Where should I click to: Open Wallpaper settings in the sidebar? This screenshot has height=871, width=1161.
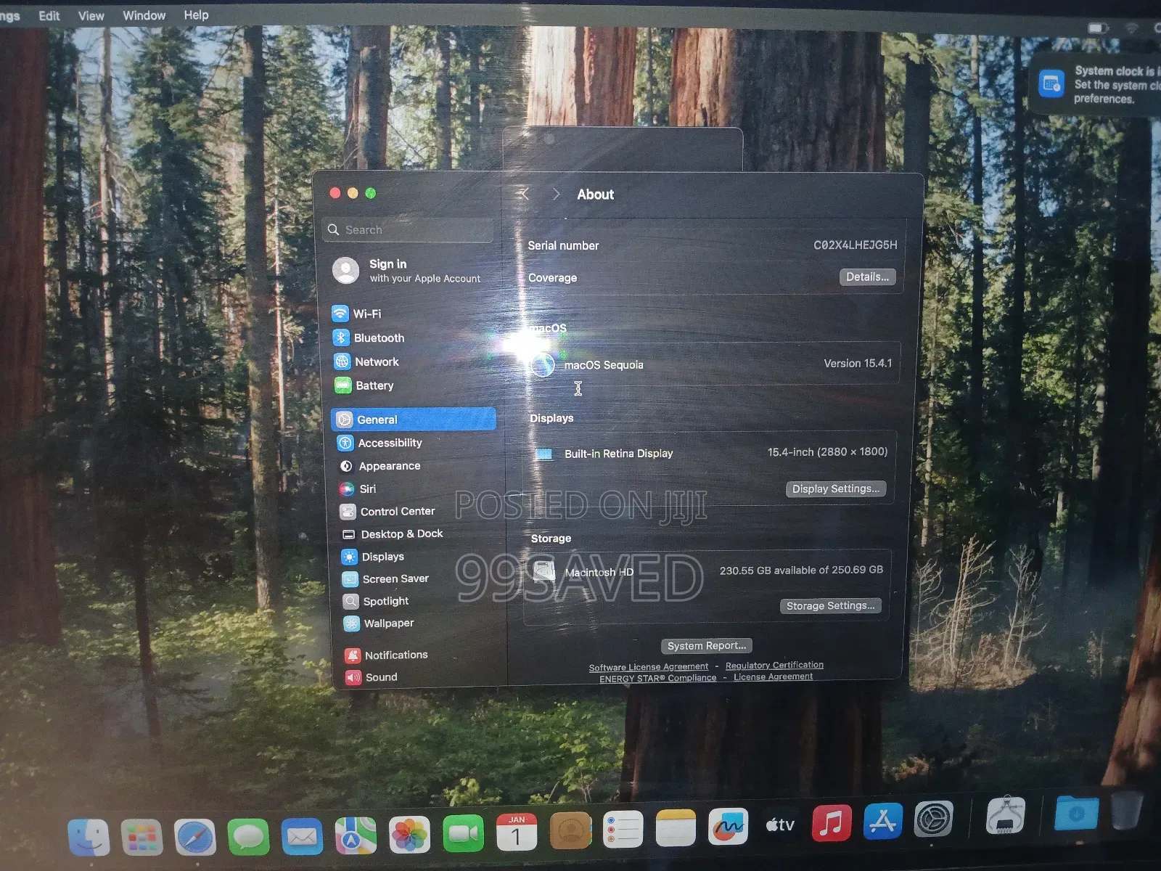pyautogui.click(x=421, y=623)
